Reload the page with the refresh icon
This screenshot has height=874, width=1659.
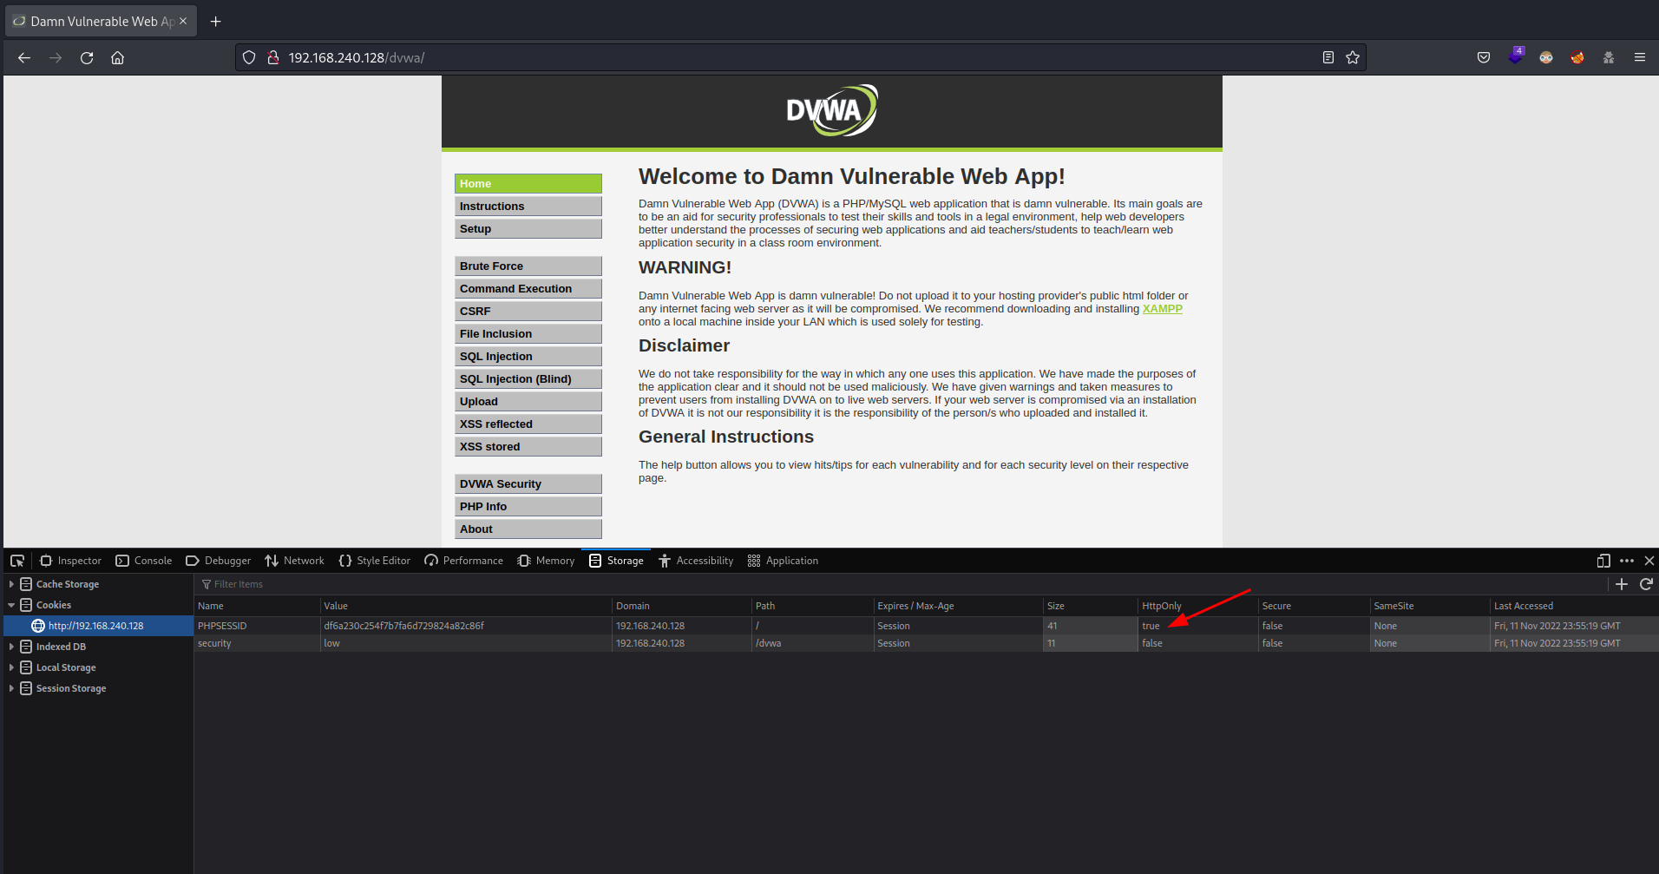pos(87,58)
